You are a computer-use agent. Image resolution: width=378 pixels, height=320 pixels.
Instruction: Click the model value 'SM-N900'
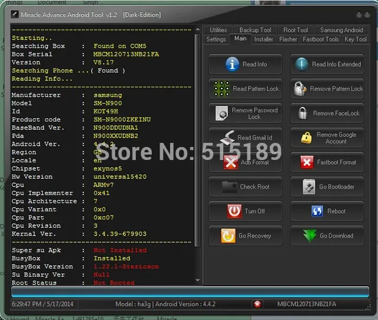(107, 103)
